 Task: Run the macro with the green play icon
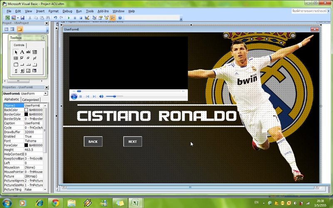pos(69,18)
